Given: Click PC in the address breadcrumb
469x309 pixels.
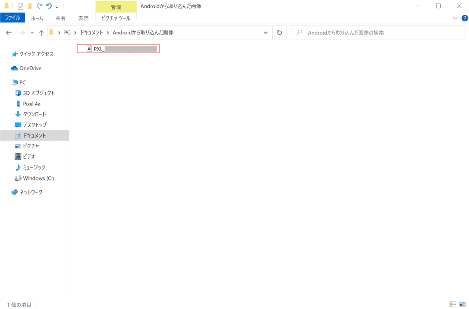Looking at the screenshot, I should (x=67, y=33).
